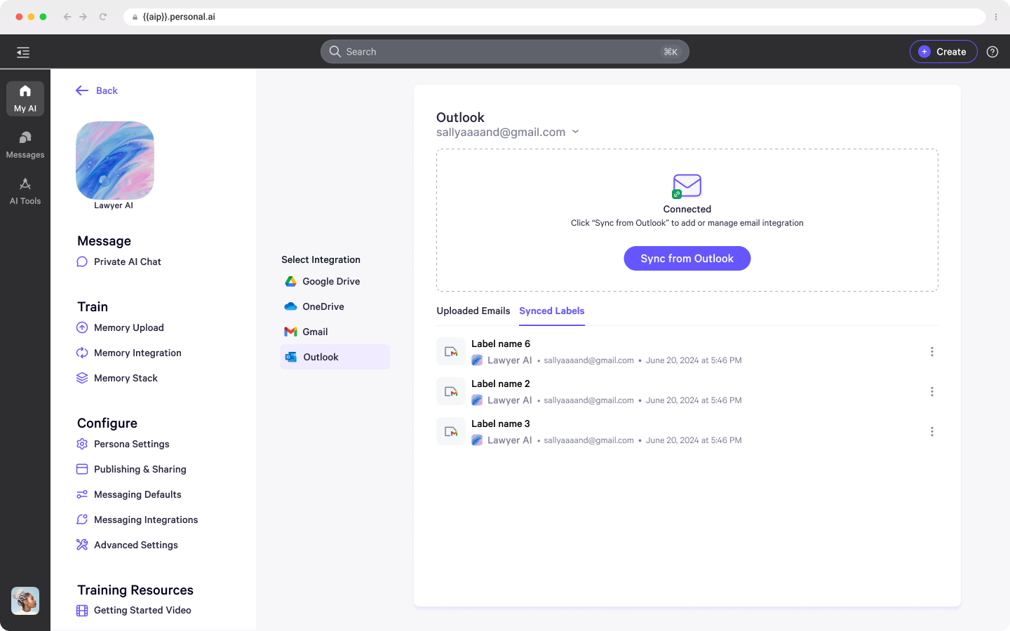This screenshot has height=631, width=1010.
Task: Click the Create button
Action: pos(943,52)
